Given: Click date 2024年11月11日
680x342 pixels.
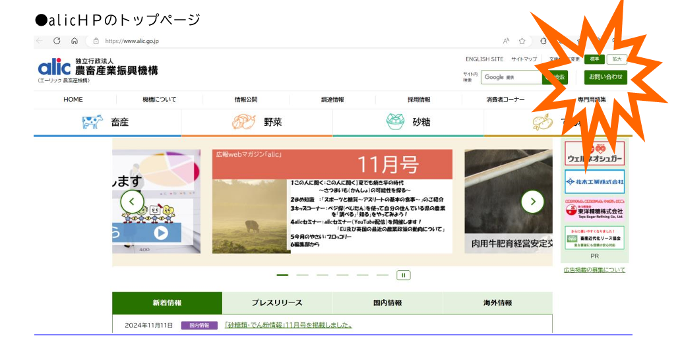Looking at the screenshot, I should point(149,325).
